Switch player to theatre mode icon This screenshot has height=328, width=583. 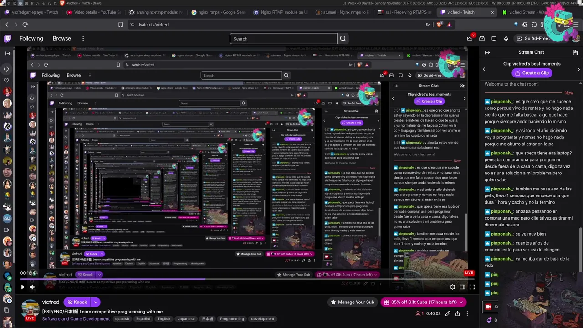pos(462,287)
